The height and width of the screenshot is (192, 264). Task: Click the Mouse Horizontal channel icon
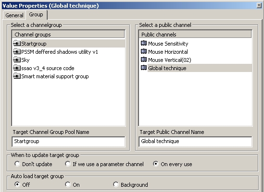144,51
